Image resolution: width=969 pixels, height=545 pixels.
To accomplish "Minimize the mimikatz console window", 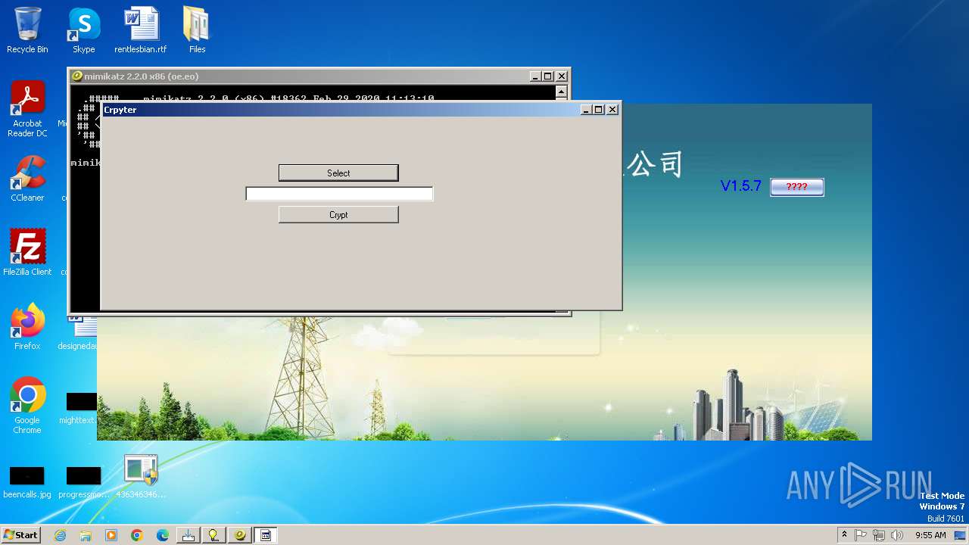I will coord(535,76).
